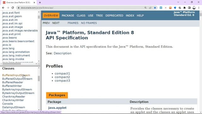Open java.awt.font package

point(11,13)
